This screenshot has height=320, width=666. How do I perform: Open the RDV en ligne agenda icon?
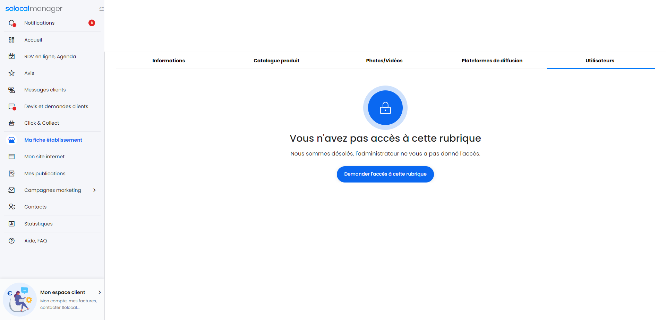[12, 56]
